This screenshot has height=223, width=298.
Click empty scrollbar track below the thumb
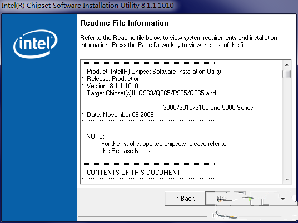(x=287, y=126)
